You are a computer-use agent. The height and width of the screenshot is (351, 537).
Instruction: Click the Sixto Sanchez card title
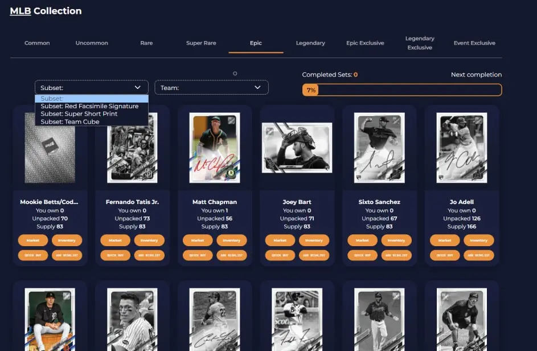pos(379,202)
